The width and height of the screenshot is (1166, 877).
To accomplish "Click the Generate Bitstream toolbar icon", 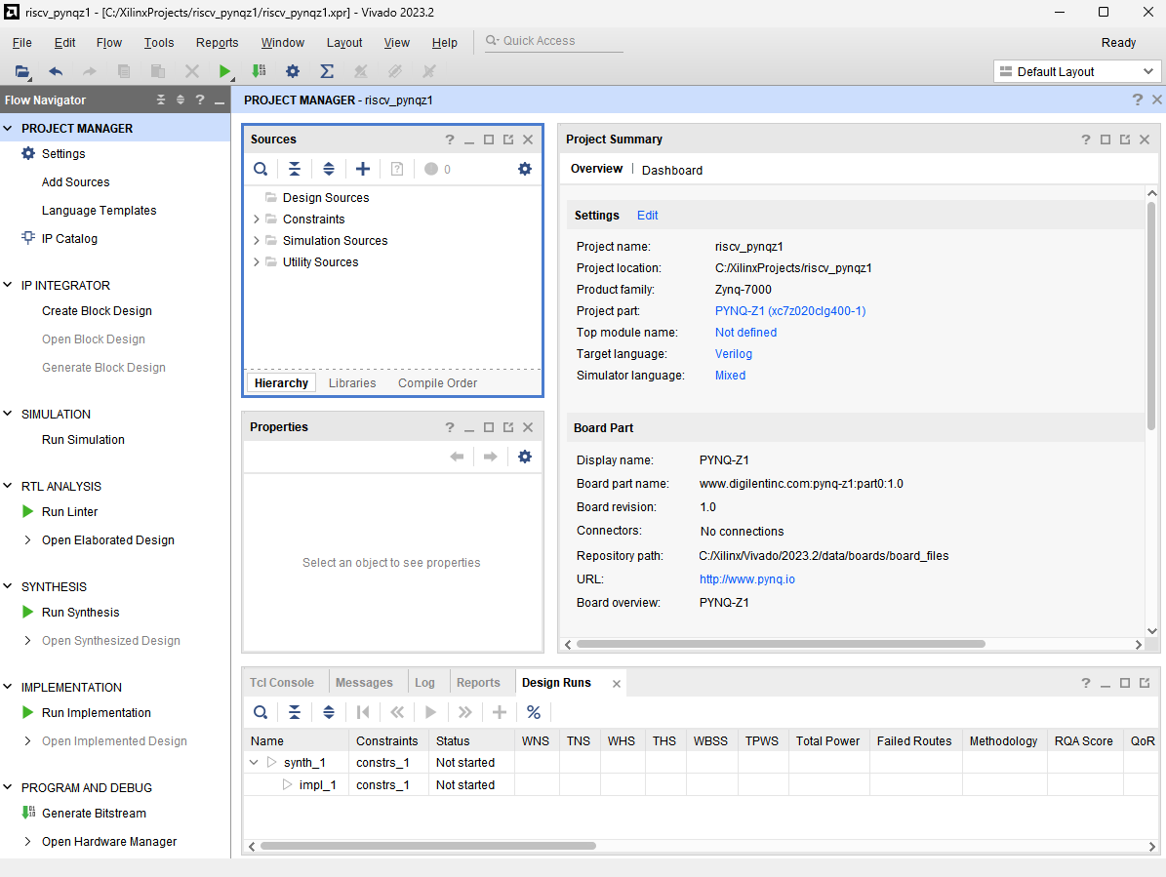I will point(258,71).
